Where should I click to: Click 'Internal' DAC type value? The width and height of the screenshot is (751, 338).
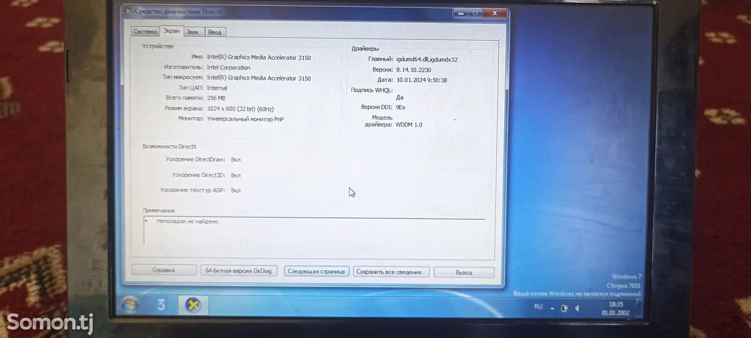point(217,88)
